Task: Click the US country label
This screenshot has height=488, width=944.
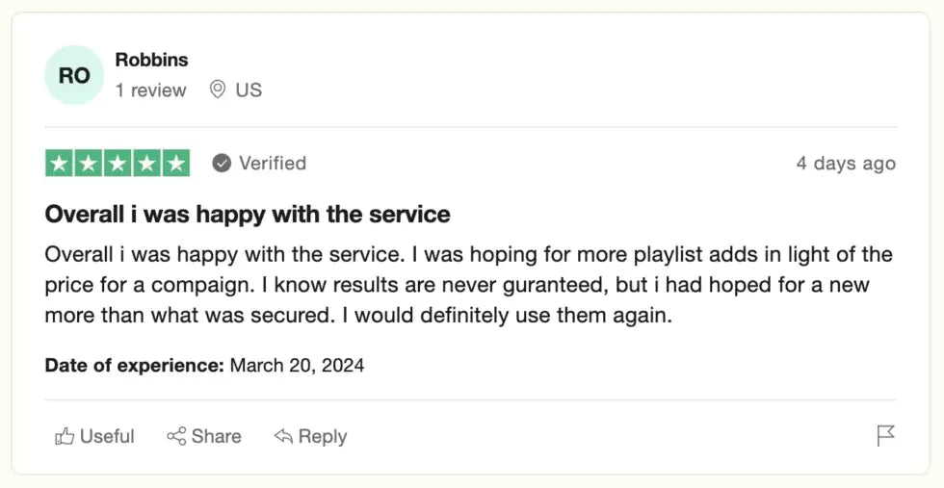Action: pyautogui.click(x=249, y=90)
